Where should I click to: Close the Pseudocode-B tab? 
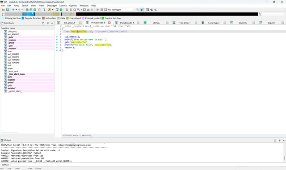click(x=109, y=23)
